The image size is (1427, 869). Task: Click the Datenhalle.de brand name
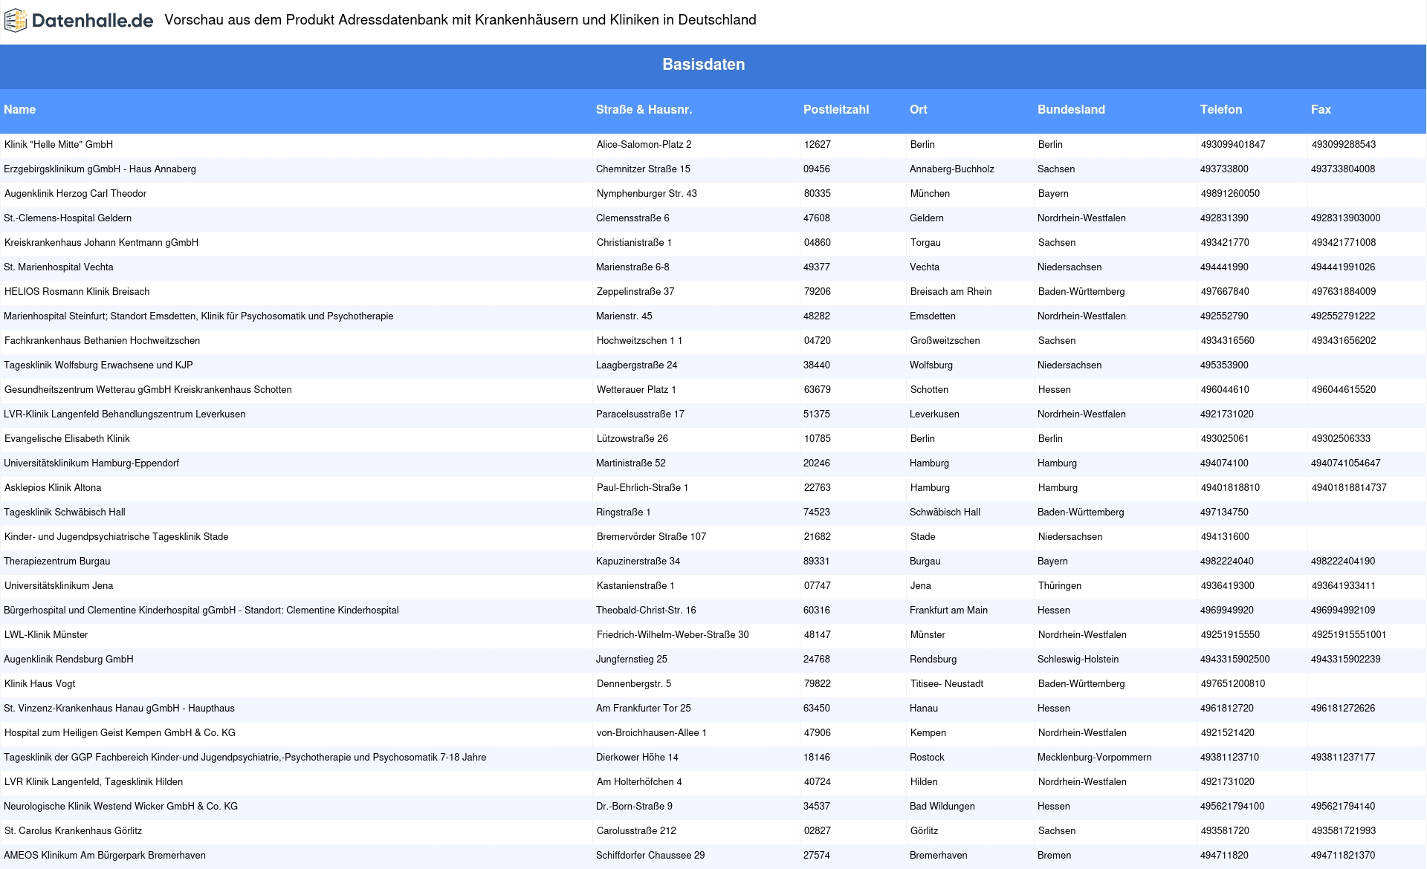tap(93, 21)
